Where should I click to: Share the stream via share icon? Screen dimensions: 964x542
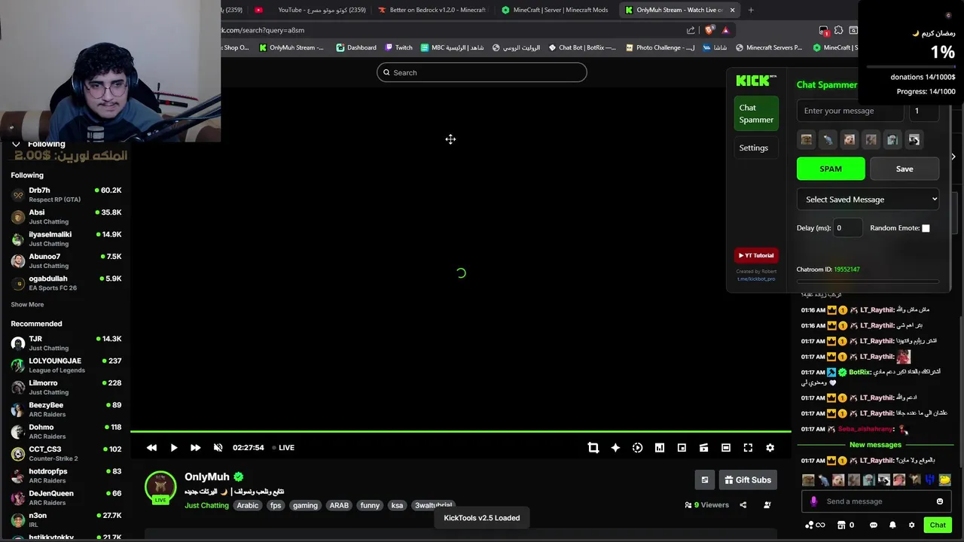click(743, 505)
